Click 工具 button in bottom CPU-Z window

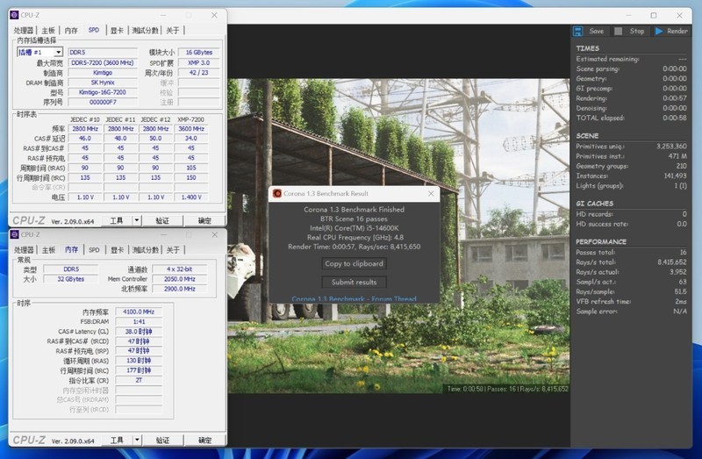[x=117, y=440]
